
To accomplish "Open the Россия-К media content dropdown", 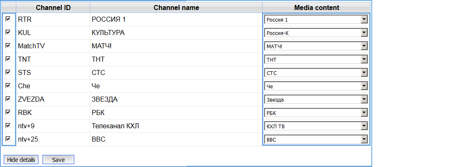I will pos(316,33).
